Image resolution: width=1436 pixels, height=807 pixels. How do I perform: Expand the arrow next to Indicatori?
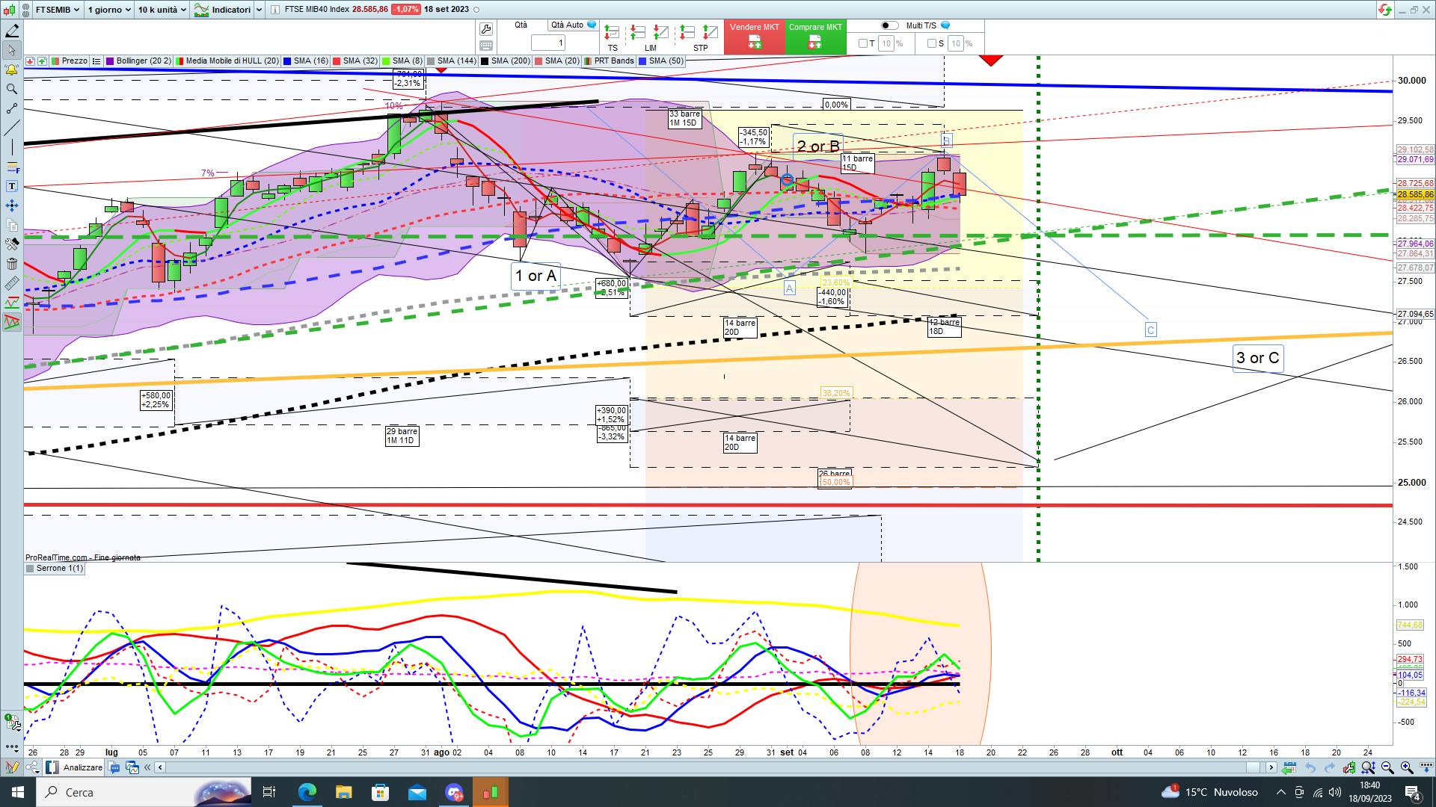(x=259, y=10)
